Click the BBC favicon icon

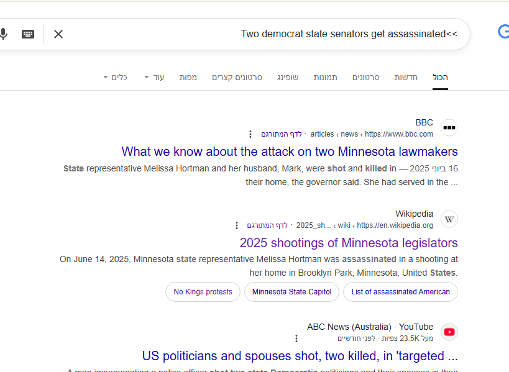point(449,127)
